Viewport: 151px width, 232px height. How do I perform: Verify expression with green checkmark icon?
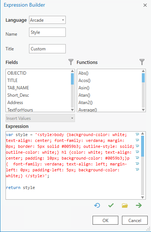coord(111,206)
